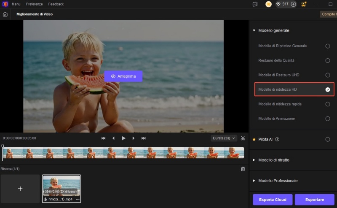The height and width of the screenshot is (208, 337).
Task: Click the Home icon
Action: 5,14
